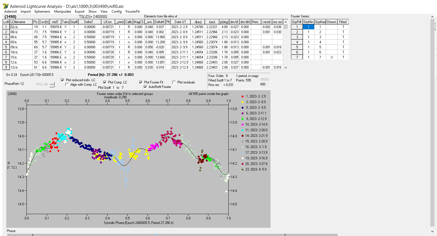
Task: Click the Amplitude: 0.298 label on graph
Action: (115, 97)
